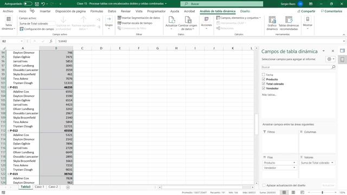The width and height of the screenshot is (347, 195).
Task: Click Insertar escala de tiempo
Action: [x=135, y=23]
